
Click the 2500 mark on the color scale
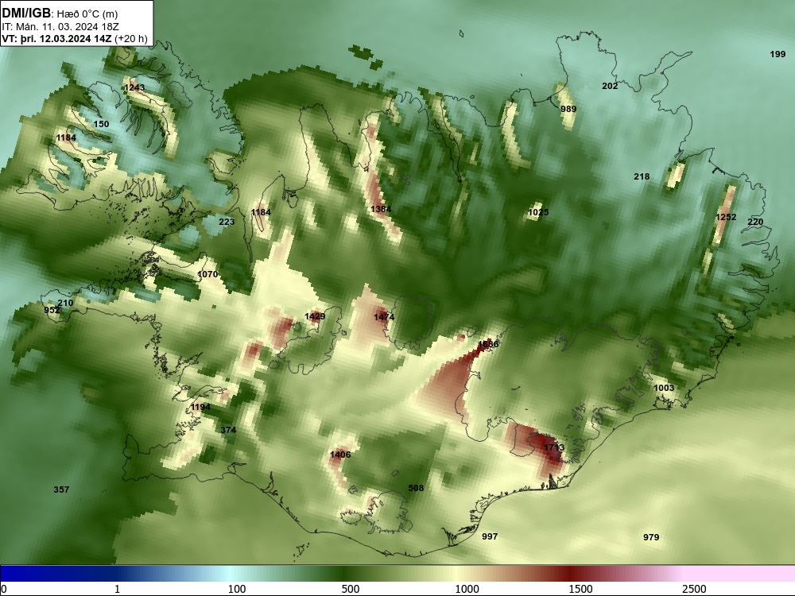(x=694, y=589)
